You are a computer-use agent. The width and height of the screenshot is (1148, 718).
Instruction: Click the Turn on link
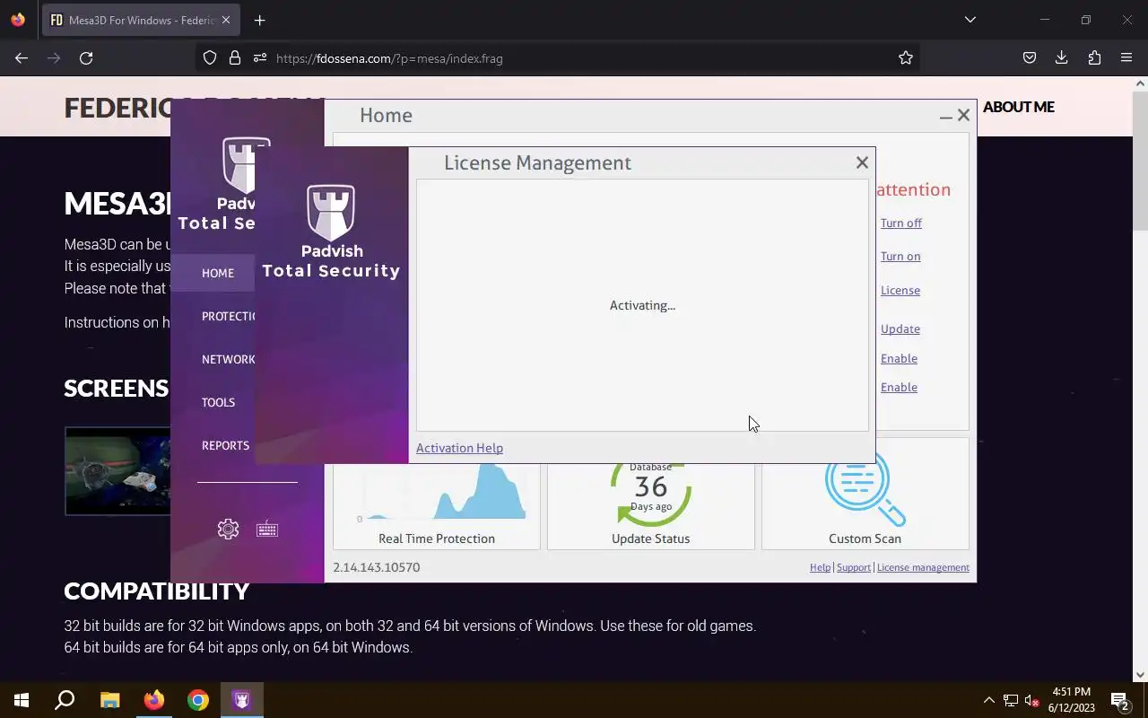click(x=900, y=256)
